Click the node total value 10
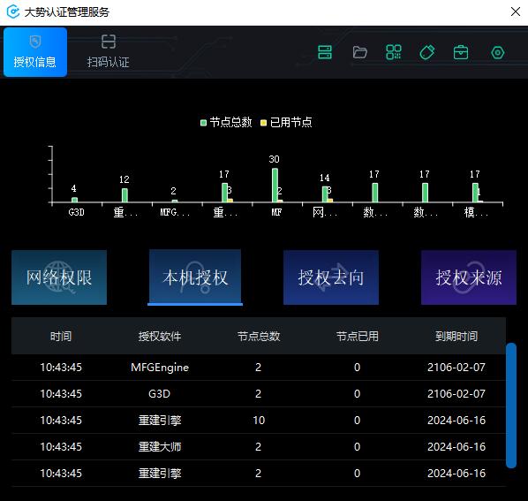 coord(259,420)
